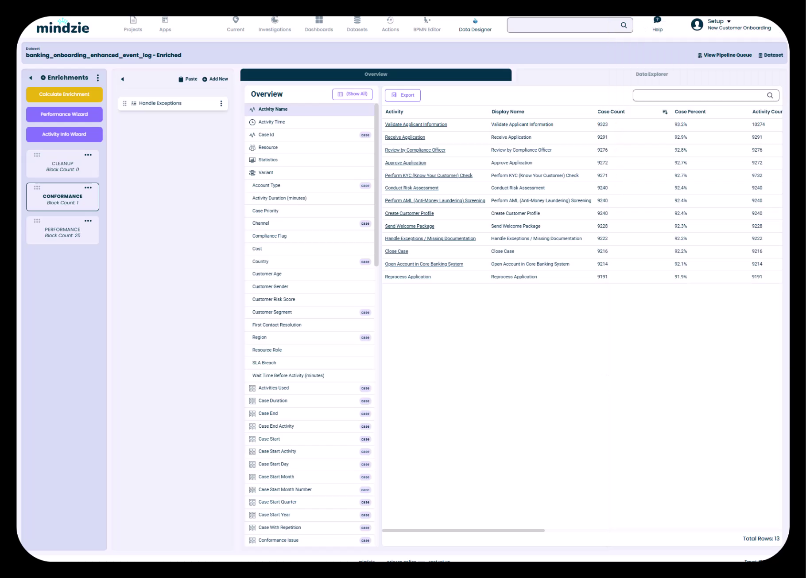Click the Help chat bubble icon
Screen dimensions: 806x578
coord(657,20)
